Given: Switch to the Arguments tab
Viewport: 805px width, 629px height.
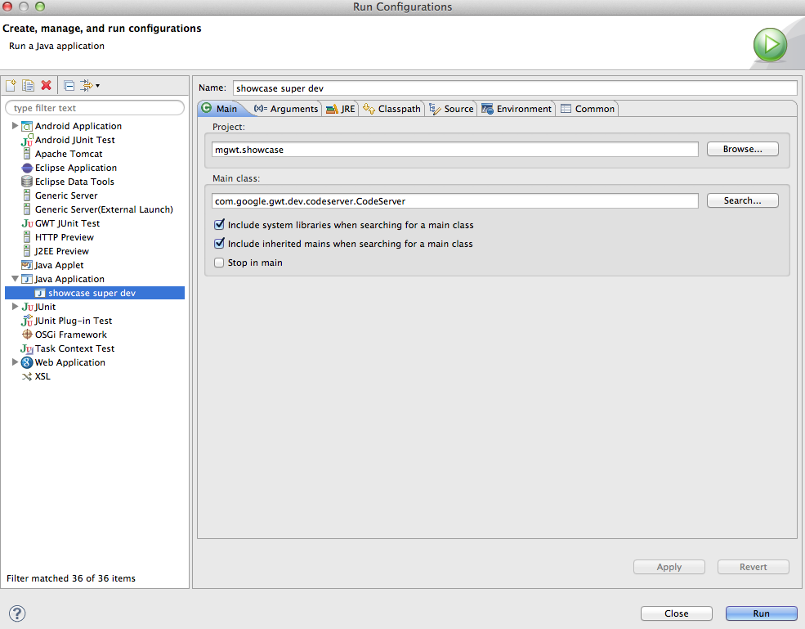Looking at the screenshot, I should click(x=286, y=109).
